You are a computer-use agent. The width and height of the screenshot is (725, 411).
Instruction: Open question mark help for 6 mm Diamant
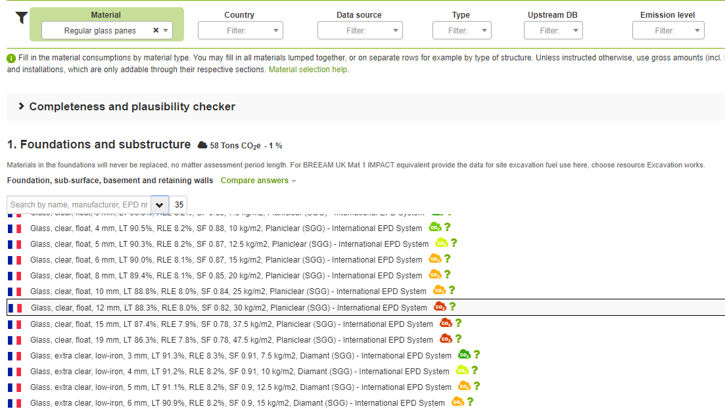(x=470, y=401)
